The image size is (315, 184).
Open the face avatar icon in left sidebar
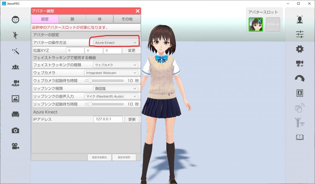15,19
